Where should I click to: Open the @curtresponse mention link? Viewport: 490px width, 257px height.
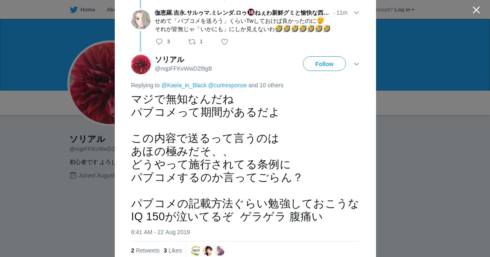click(227, 85)
